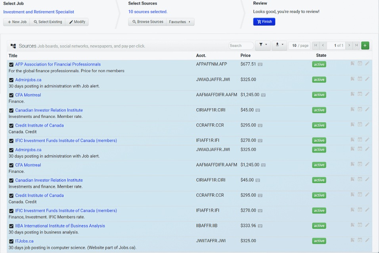Expand the Favourites menu
Image resolution: width=379 pixels, height=253 pixels.
click(180, 22)
